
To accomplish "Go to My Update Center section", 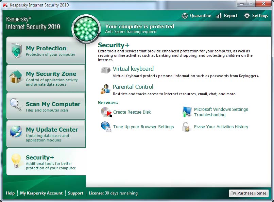I will [x=46, y=134].
